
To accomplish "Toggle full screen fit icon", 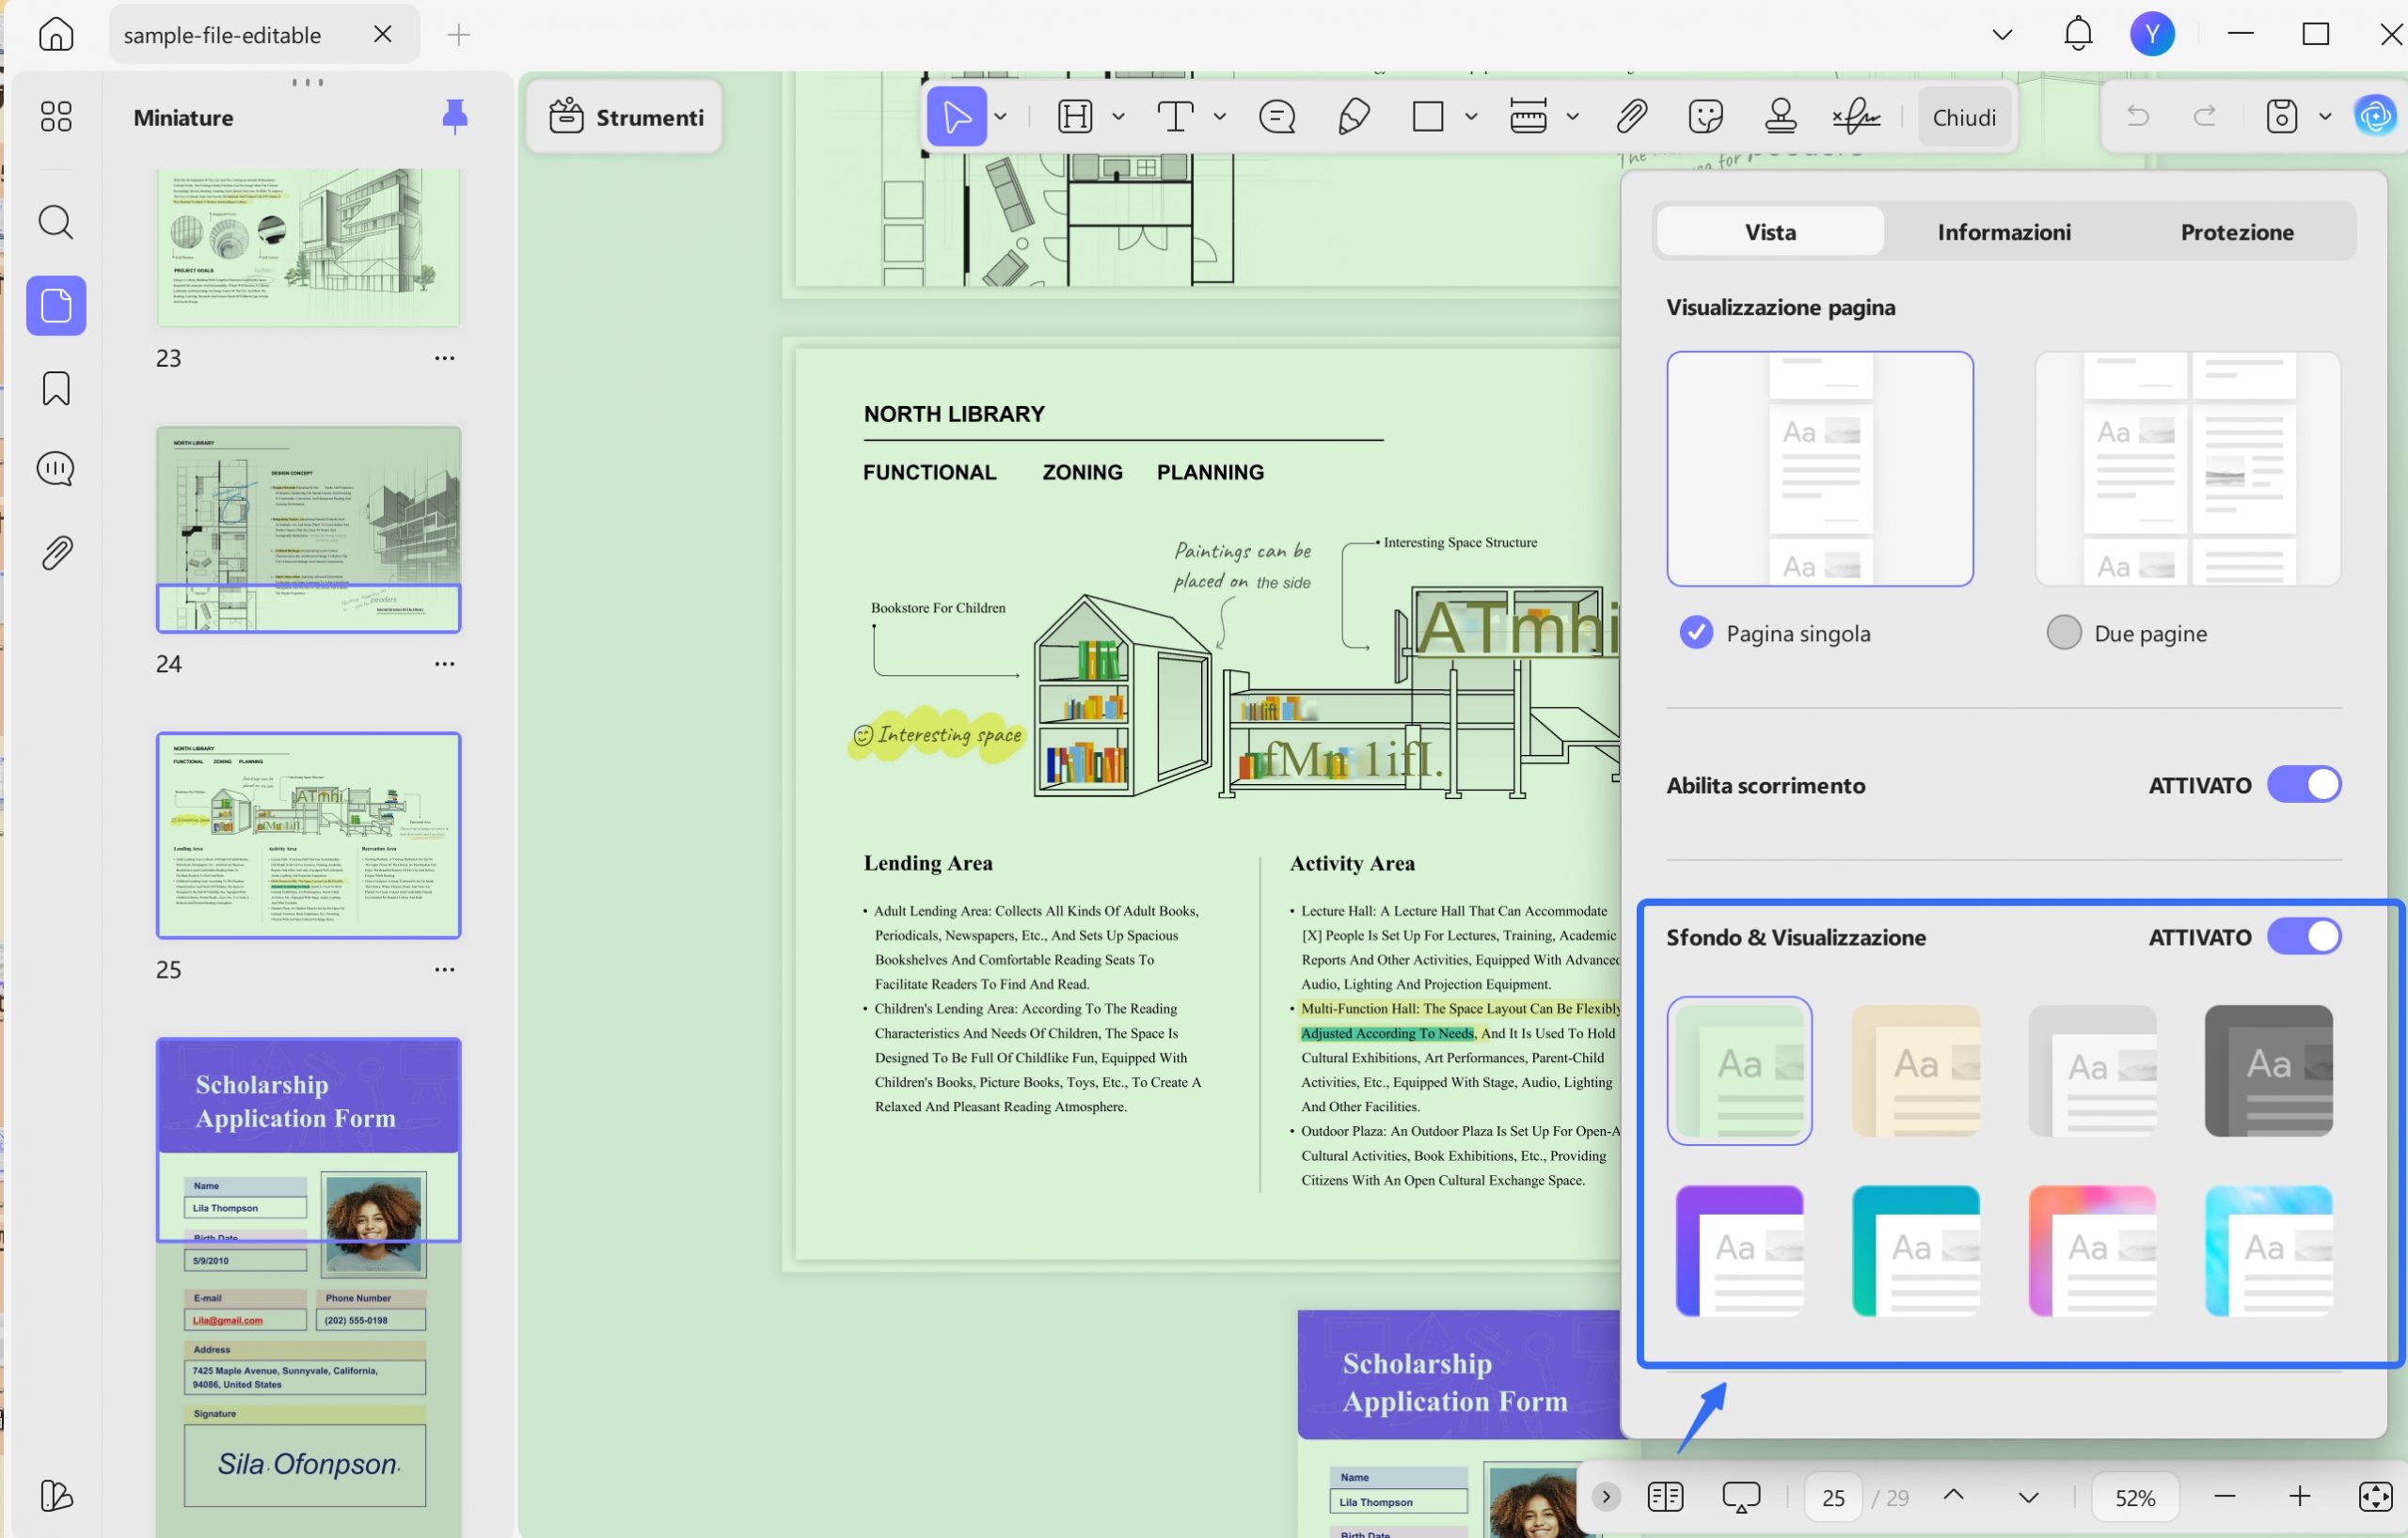I will coord(2375,1496).
